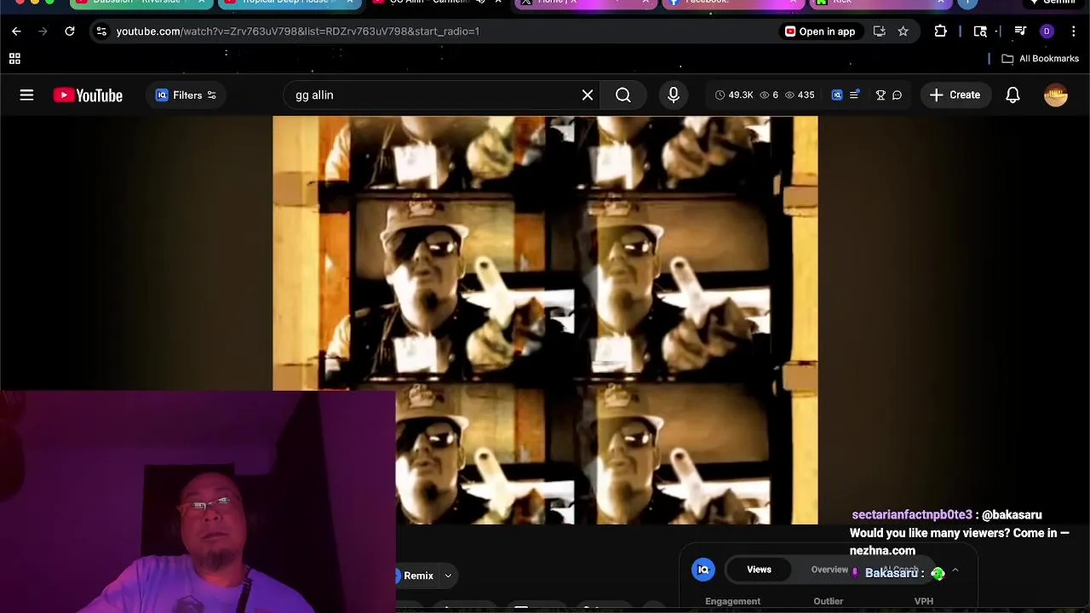
Task: Click the Outlier column label
Action: [x=828, y=601]
